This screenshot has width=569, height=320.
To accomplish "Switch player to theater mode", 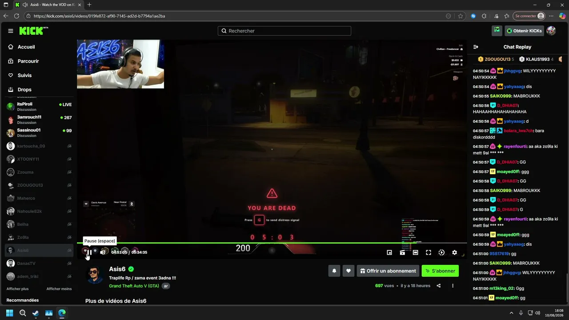I will point(415,252).
